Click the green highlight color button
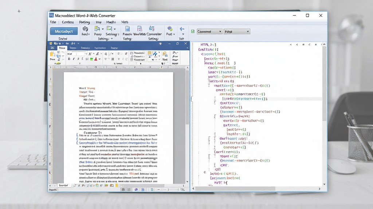This screenshot has width=373, height=209. tap(91, 59)
